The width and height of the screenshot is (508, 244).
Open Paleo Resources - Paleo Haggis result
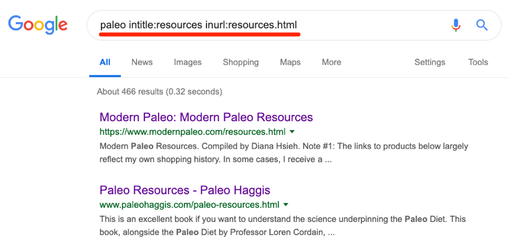(185, 190)
